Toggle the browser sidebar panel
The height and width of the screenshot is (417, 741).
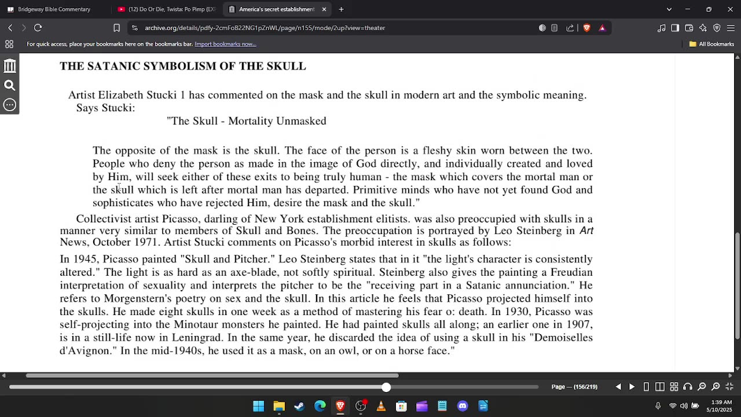pos(675,28)
